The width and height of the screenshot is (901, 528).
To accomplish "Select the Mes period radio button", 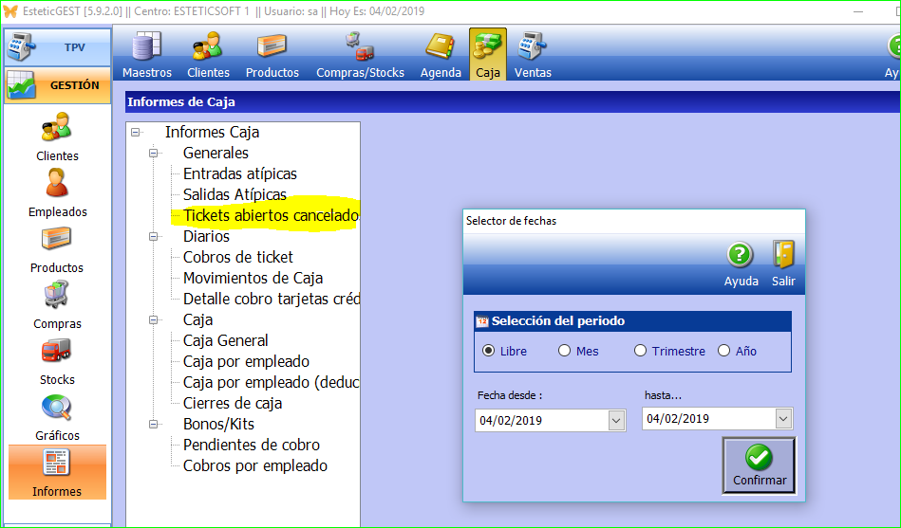I will (x=565, y=351).
